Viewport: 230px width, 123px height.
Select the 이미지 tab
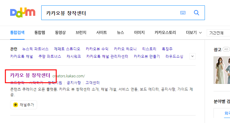[x=139, y=33]
